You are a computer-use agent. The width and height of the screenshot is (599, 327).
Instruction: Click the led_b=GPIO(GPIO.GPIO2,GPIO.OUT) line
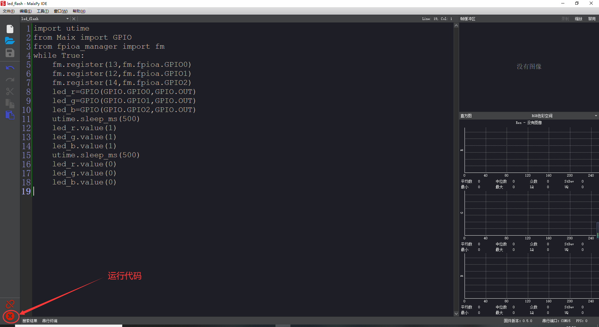pos(124,110)
